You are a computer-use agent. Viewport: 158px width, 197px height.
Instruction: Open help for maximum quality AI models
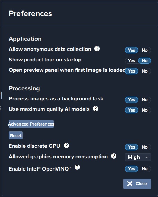point(95,109)
